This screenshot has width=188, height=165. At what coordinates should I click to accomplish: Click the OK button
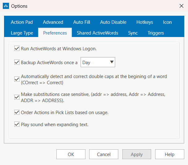click(71, 154)
